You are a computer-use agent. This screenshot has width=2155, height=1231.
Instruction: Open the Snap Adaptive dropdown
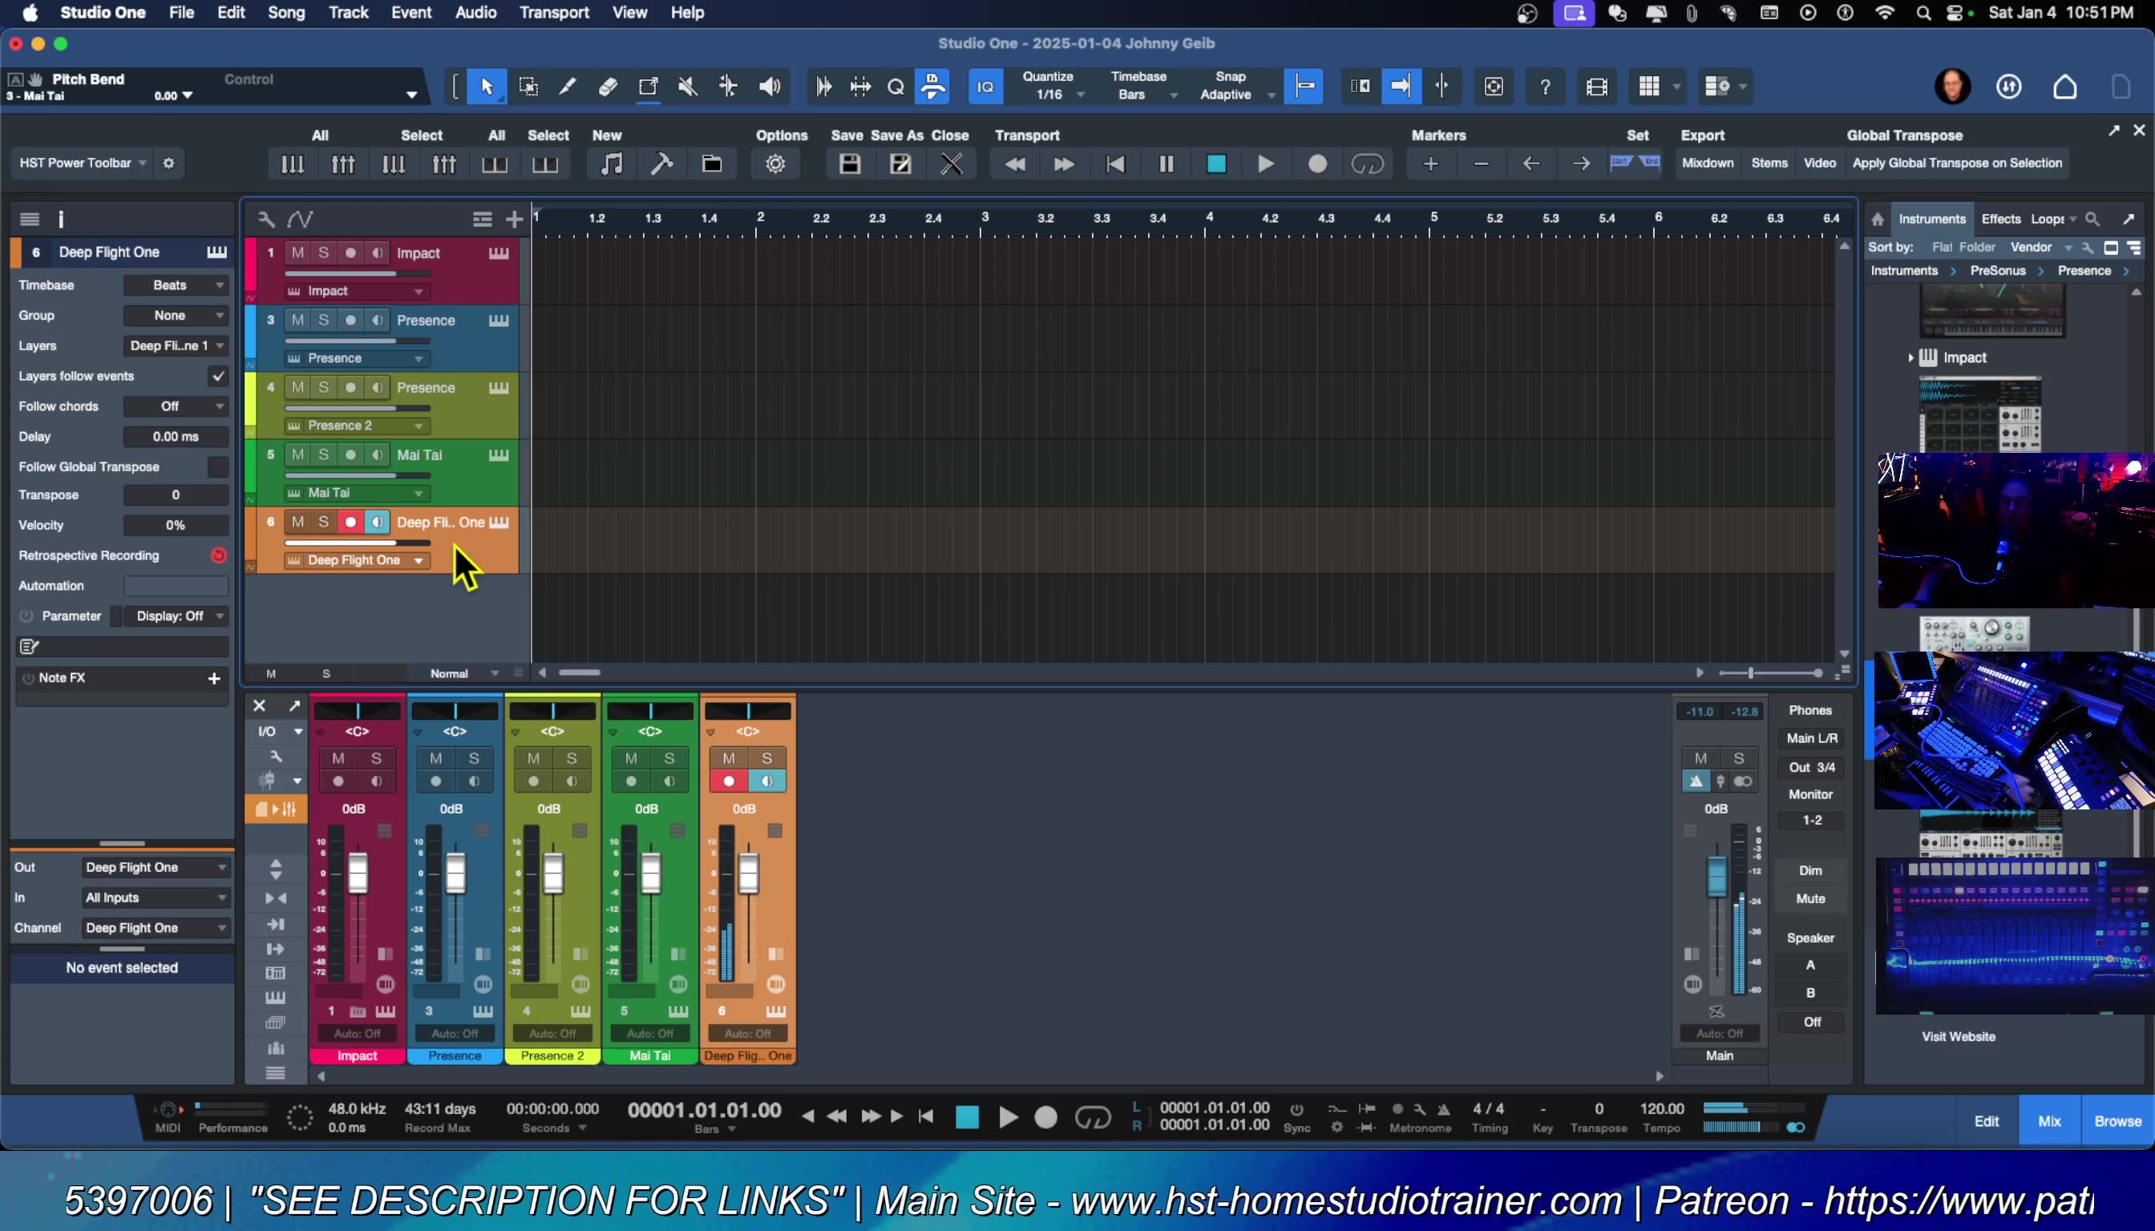pyautogui.click(x=1235, y=95)
